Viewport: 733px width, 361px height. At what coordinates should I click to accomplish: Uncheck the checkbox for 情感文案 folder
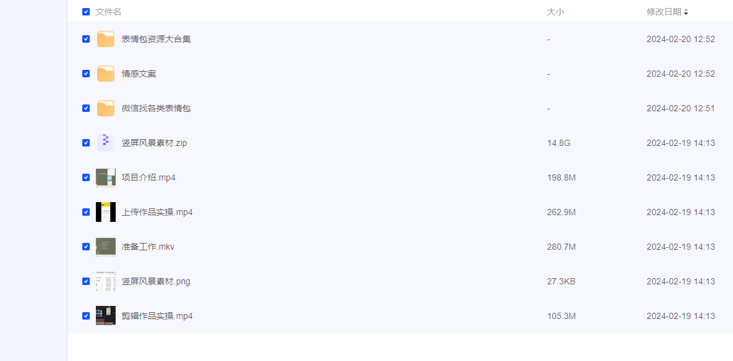[86, 74]
